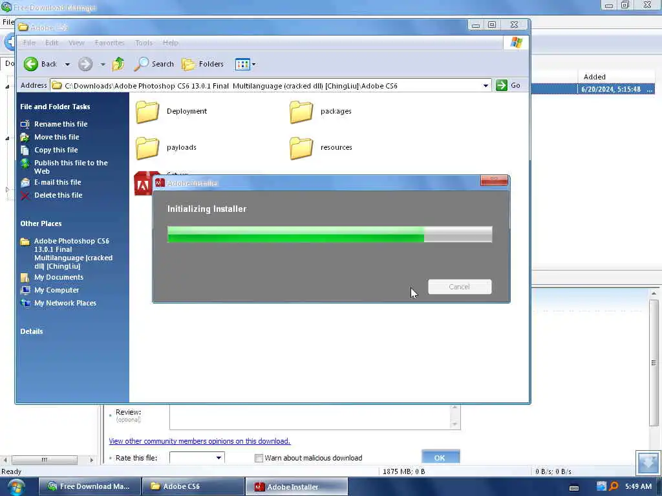
Task: Click Copy this file task icon
Action: point(25,150)
